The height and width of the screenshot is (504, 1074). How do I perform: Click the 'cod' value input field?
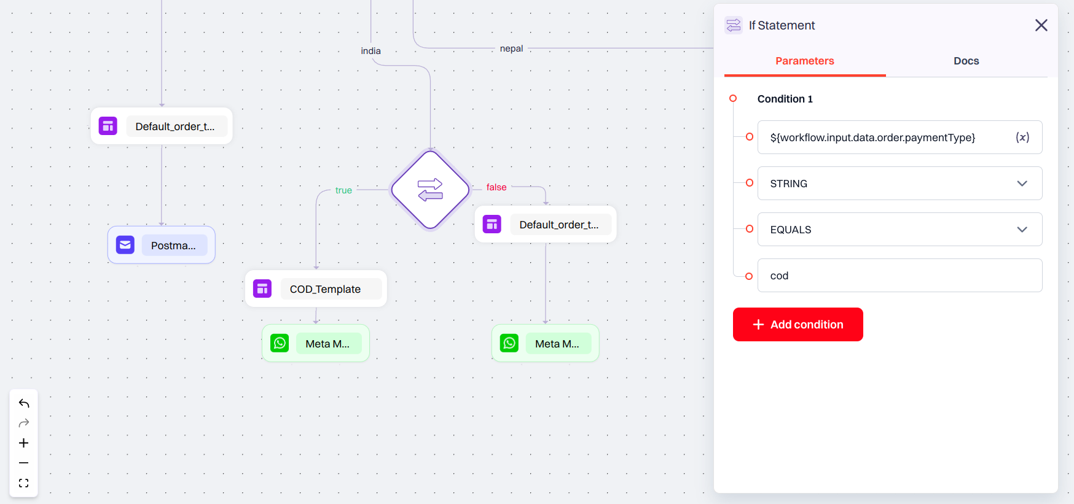click(x=900, y=276)
